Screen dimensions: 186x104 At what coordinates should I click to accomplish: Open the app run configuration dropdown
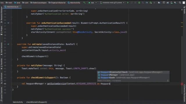[x=92, y=3]
